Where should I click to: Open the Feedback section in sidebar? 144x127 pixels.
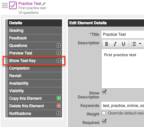[35, 38]
